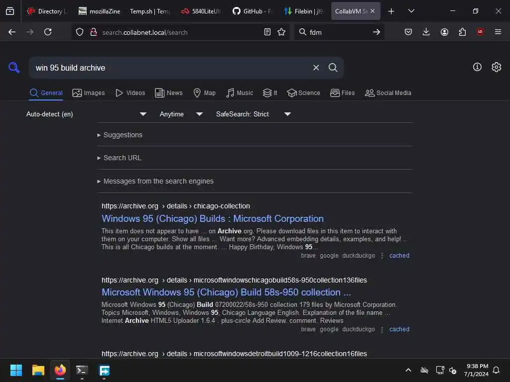Save page to Pocket
Screen dimensions: 510x382
(408, 32)
